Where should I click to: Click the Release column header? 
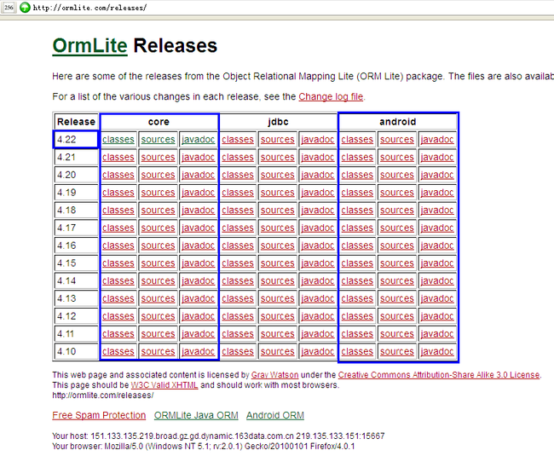coord(77,122)
